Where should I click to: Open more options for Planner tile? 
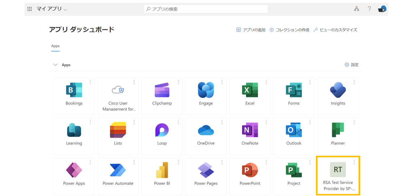point(354,122)
